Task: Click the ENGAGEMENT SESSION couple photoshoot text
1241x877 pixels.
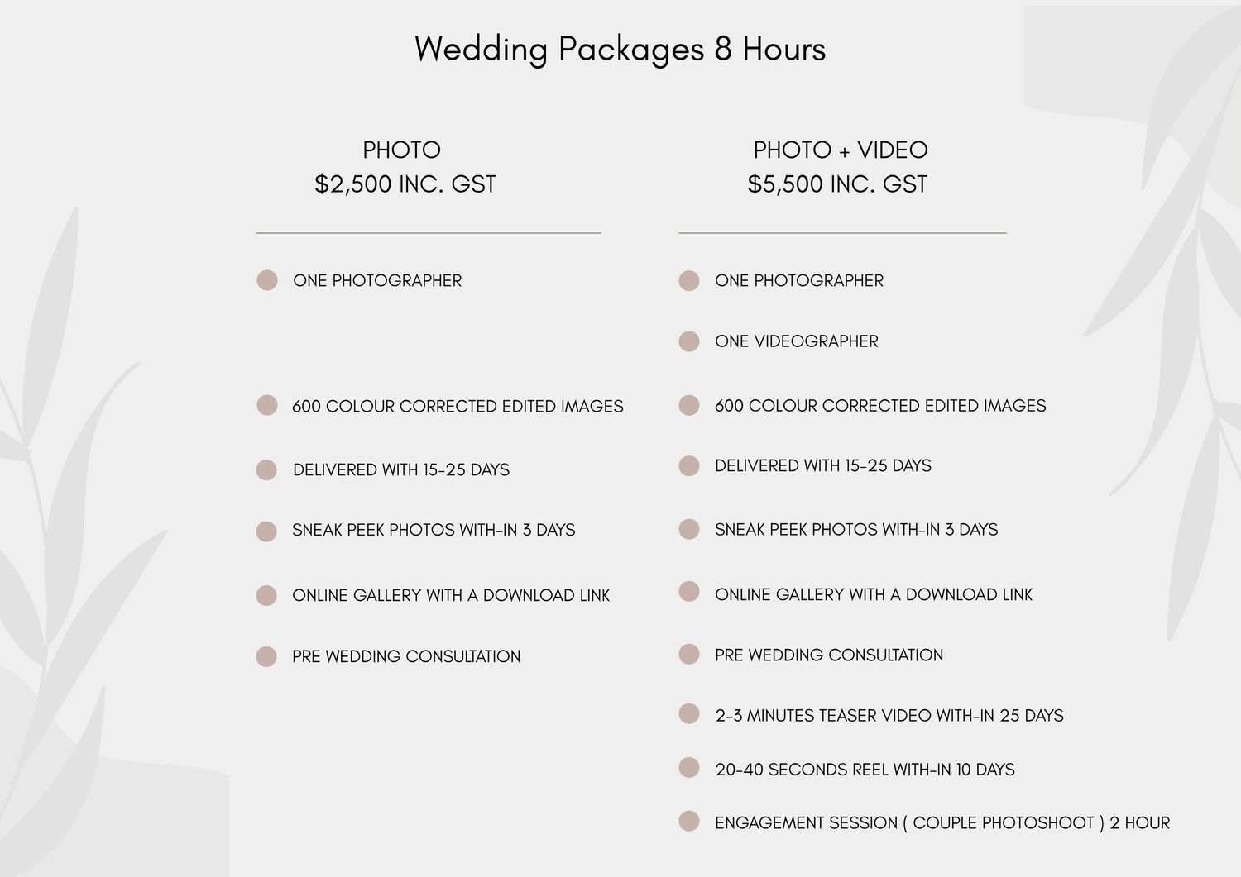Action: point(942,823)
